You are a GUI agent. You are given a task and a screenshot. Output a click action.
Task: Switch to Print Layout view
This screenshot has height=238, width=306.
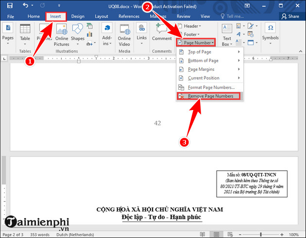point(216,234)
